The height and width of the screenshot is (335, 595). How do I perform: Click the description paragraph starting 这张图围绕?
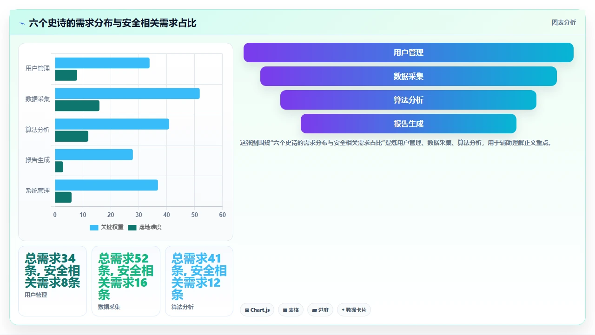[x=397, y=143]
